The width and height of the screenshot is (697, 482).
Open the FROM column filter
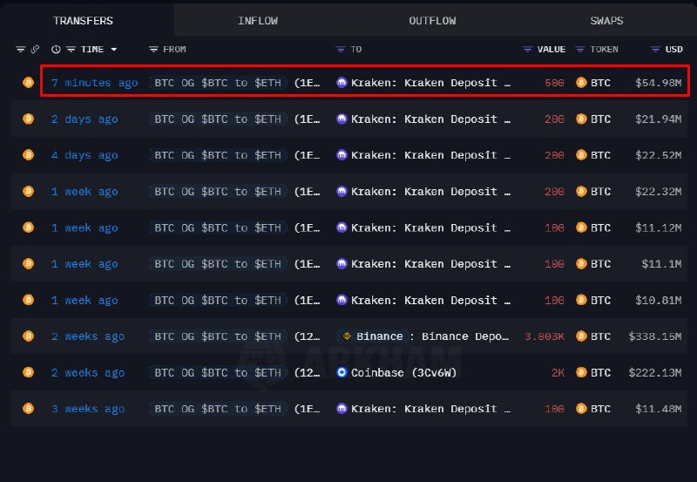tap(153, 50)
